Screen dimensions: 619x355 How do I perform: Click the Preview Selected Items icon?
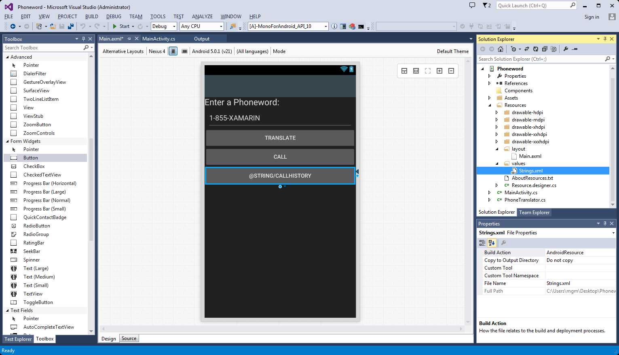[575, 49]
